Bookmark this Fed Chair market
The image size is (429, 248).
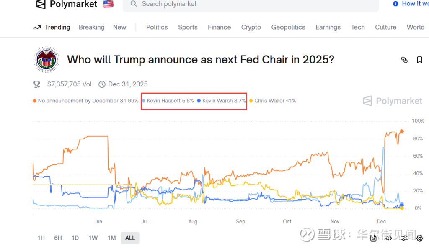(419, 60)
